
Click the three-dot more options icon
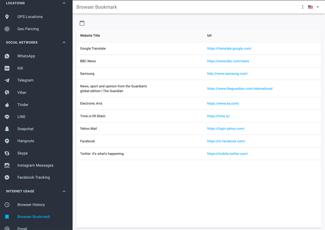[303, 7]
